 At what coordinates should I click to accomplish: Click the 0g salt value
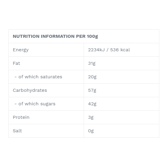[x=91, y=131]
